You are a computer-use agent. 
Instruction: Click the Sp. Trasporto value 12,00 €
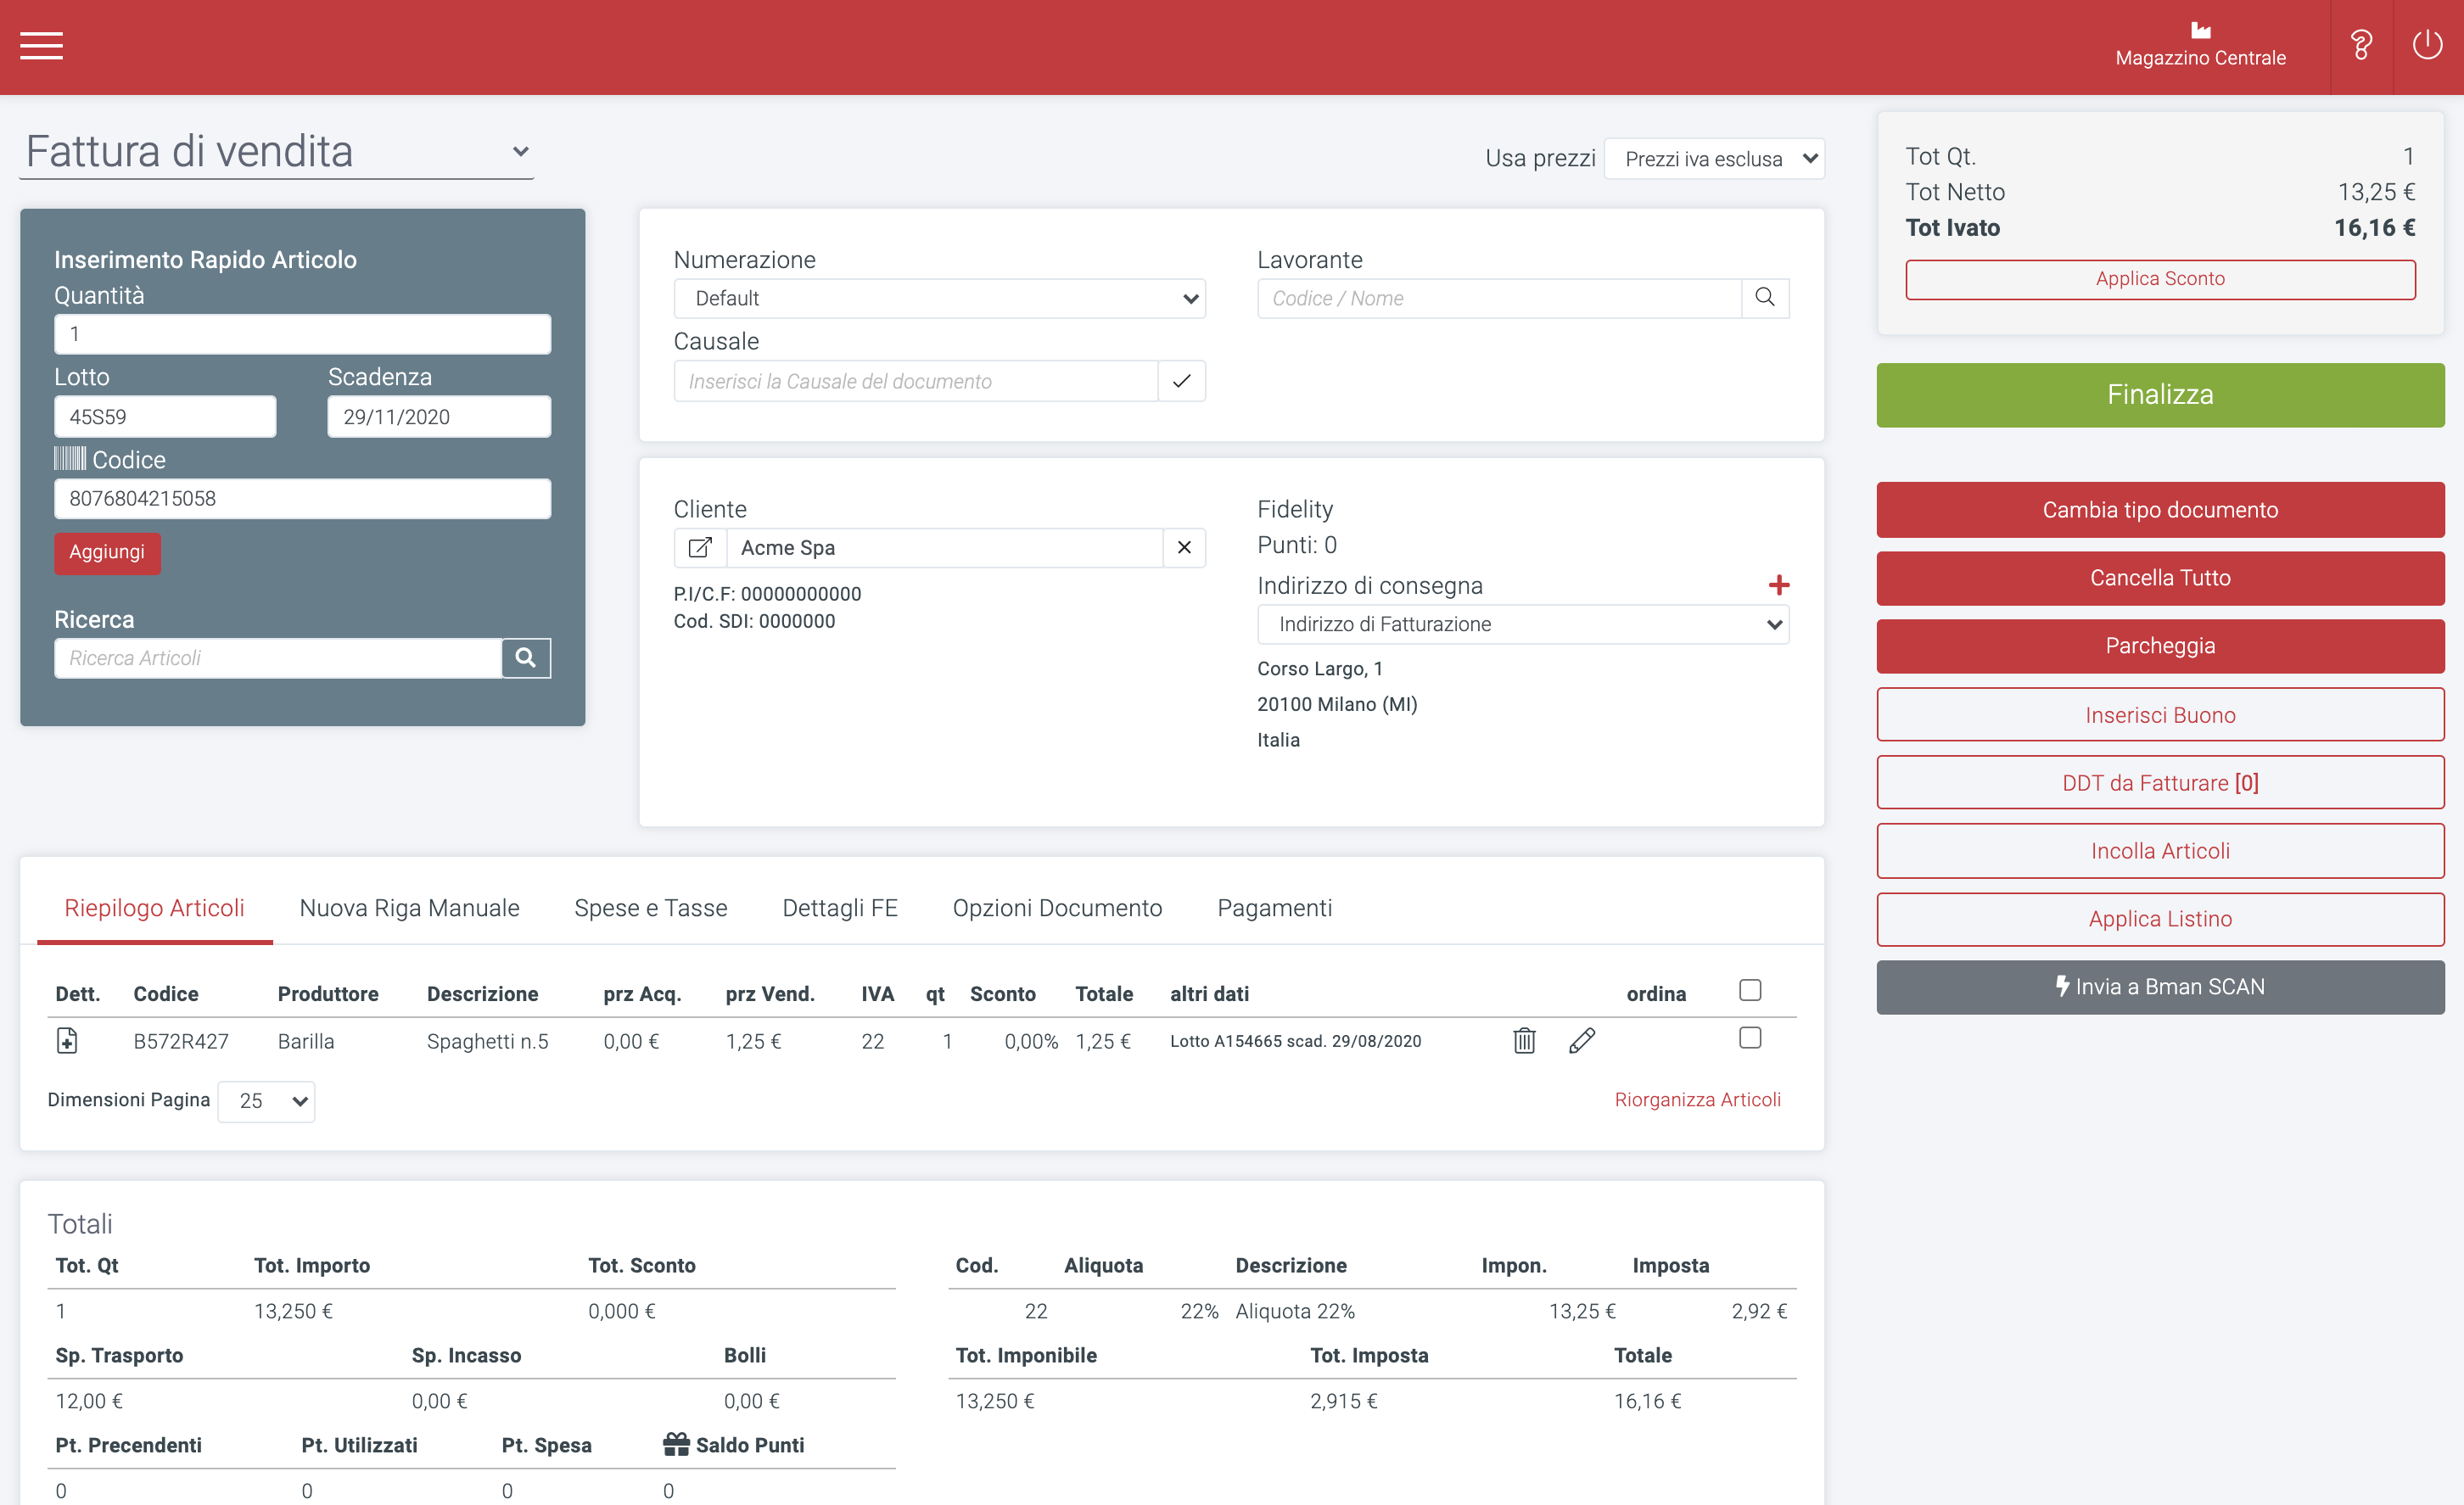tap(89, 1401)
